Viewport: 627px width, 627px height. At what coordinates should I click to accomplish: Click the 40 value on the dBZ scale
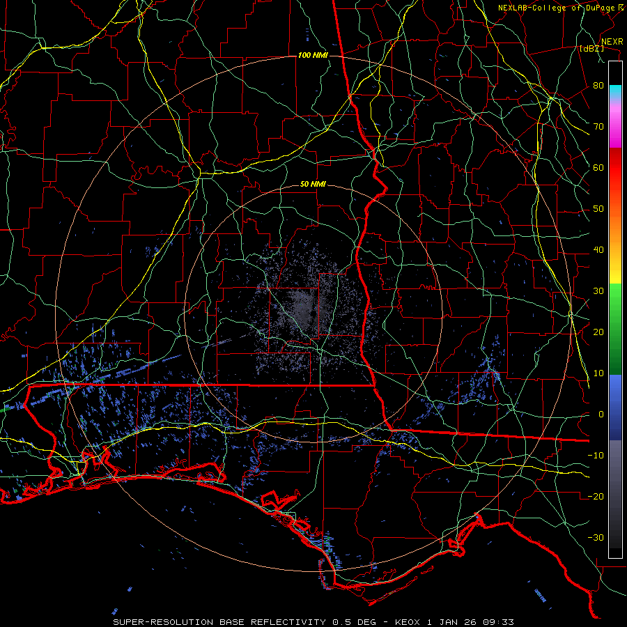[598, 250]
